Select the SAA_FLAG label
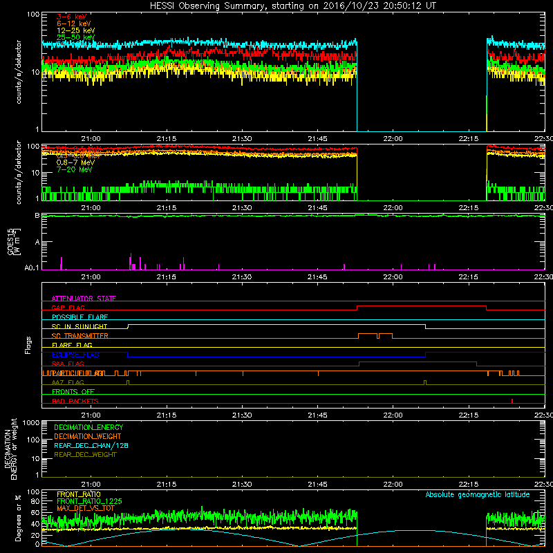 pos(68,364)
